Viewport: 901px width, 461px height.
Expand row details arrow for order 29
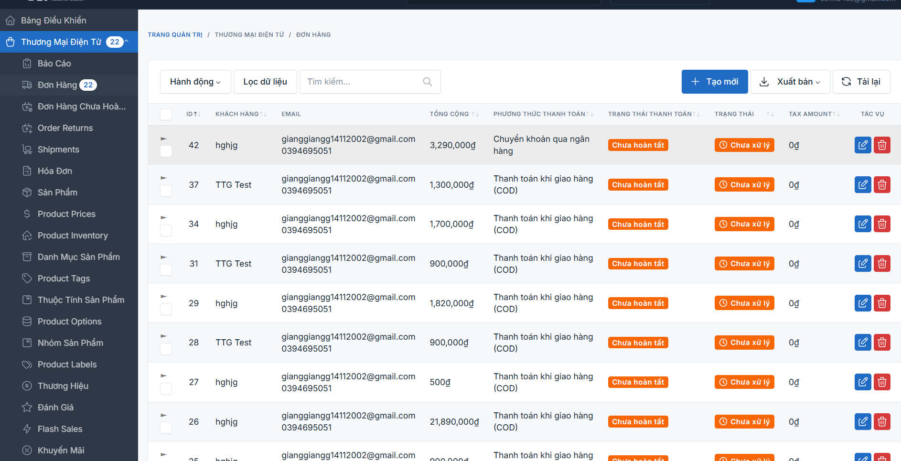click(163, 296)
